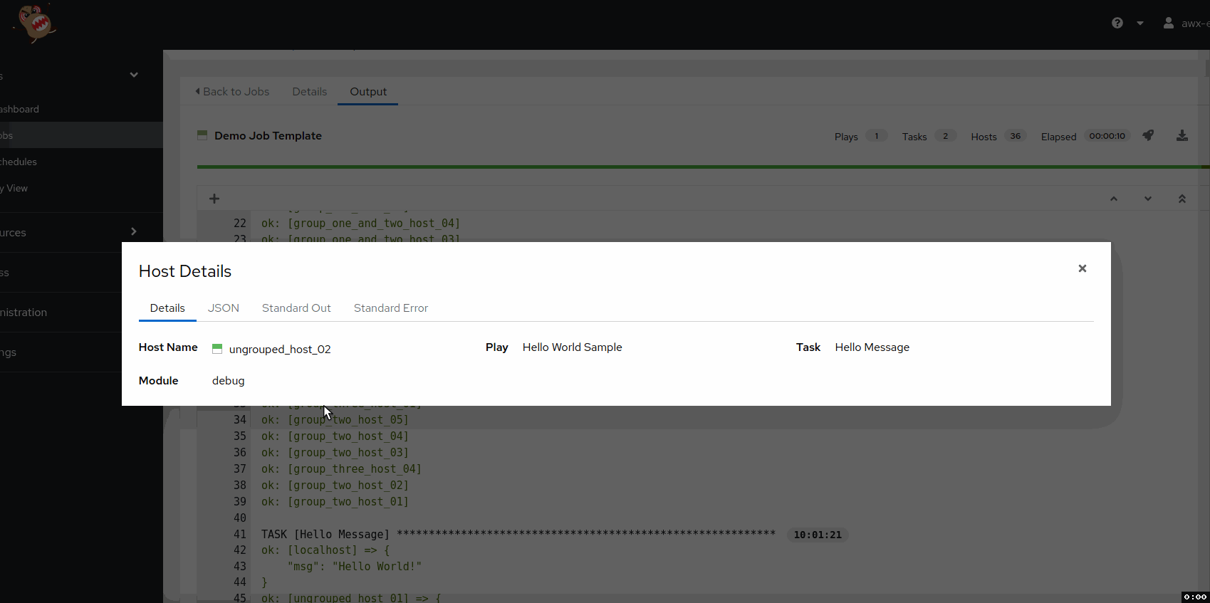
Task: Click the Hosts count badge 36
Action: click(1016, 136)
